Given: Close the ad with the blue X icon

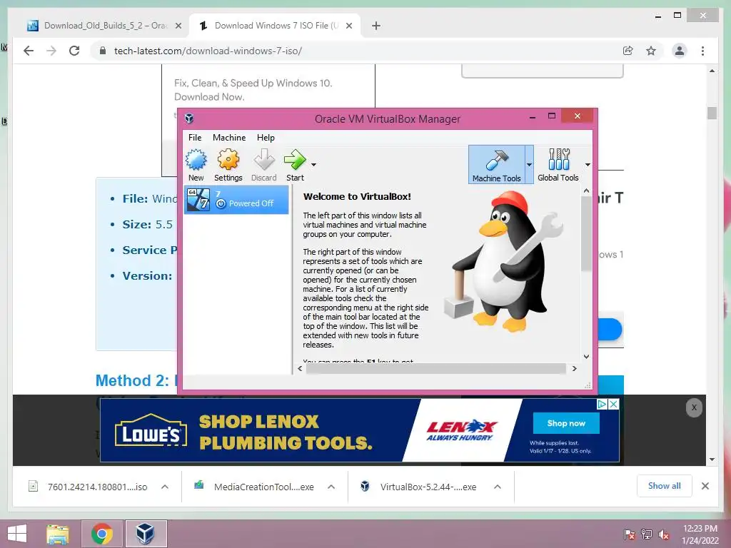Looking at the screenshot, I should tap(614, 404).
